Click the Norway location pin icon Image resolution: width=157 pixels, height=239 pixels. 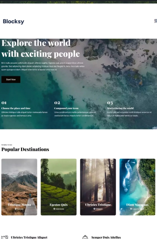pyautogui.click(x=16, y=209)
